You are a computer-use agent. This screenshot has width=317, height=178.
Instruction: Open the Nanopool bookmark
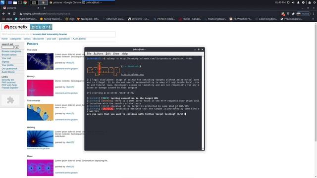88,19
